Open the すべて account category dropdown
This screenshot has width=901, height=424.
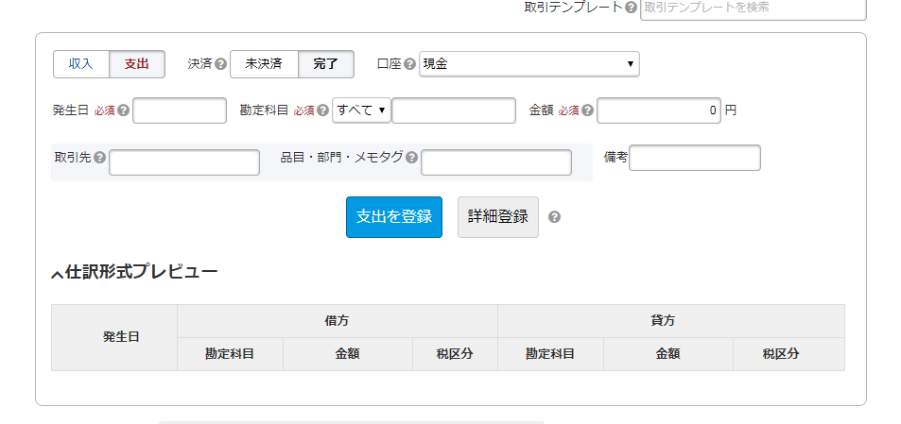[361, 110]
